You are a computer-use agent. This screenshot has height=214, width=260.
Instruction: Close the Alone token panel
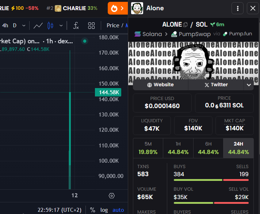point(253,8)
